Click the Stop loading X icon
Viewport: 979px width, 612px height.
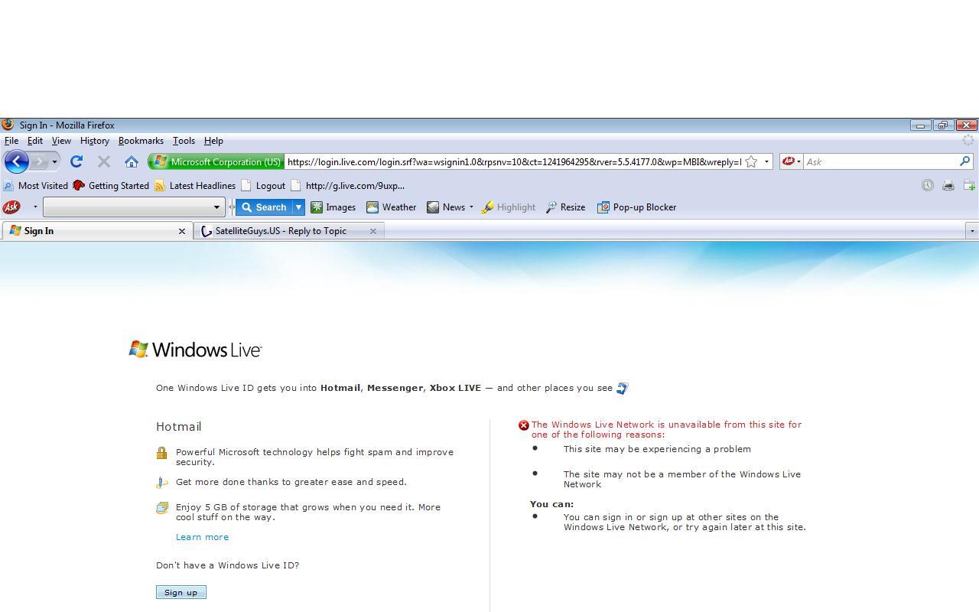104,161
